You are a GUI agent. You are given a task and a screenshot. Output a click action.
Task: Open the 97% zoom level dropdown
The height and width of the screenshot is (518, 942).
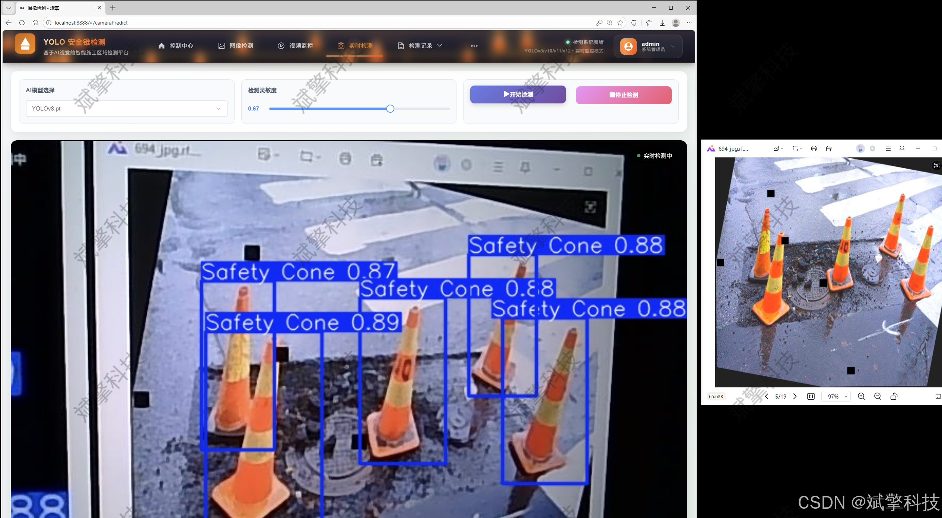point(836,396)
